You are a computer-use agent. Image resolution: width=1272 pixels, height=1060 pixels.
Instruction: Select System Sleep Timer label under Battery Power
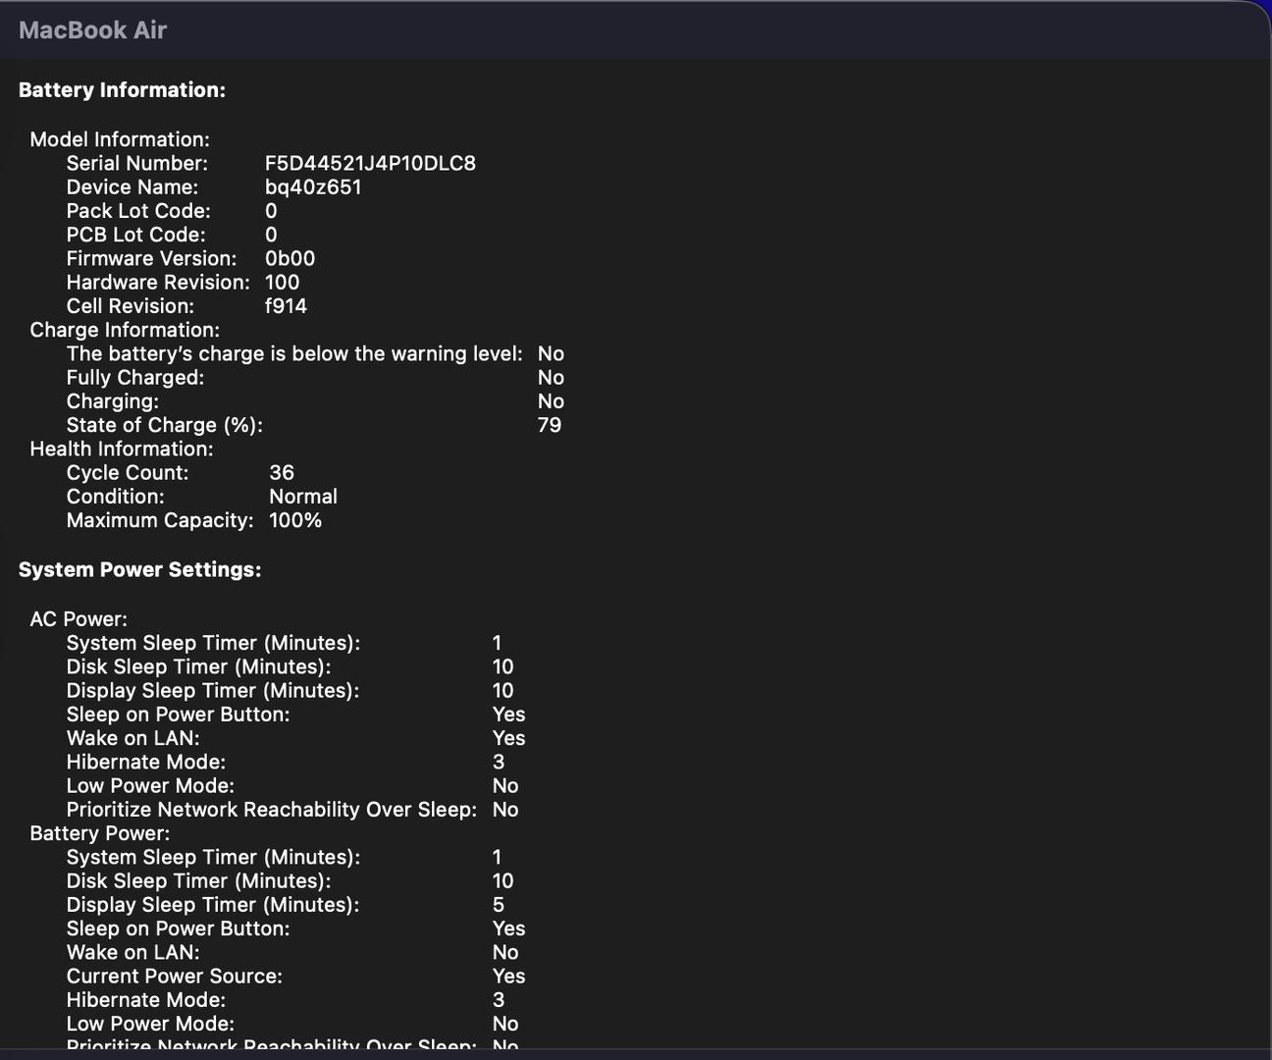click(213, 857)
